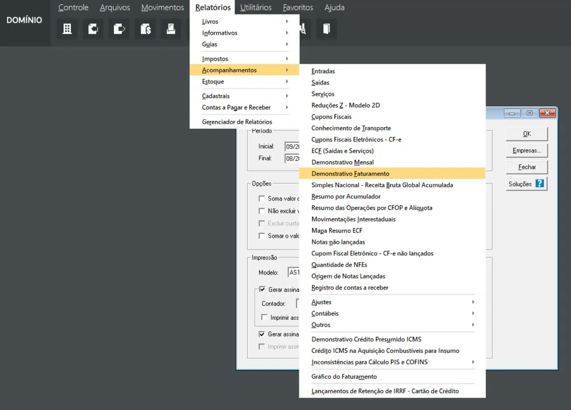Open the Utilitários menu
Screen dimensions: 571x410
[255, 7]
